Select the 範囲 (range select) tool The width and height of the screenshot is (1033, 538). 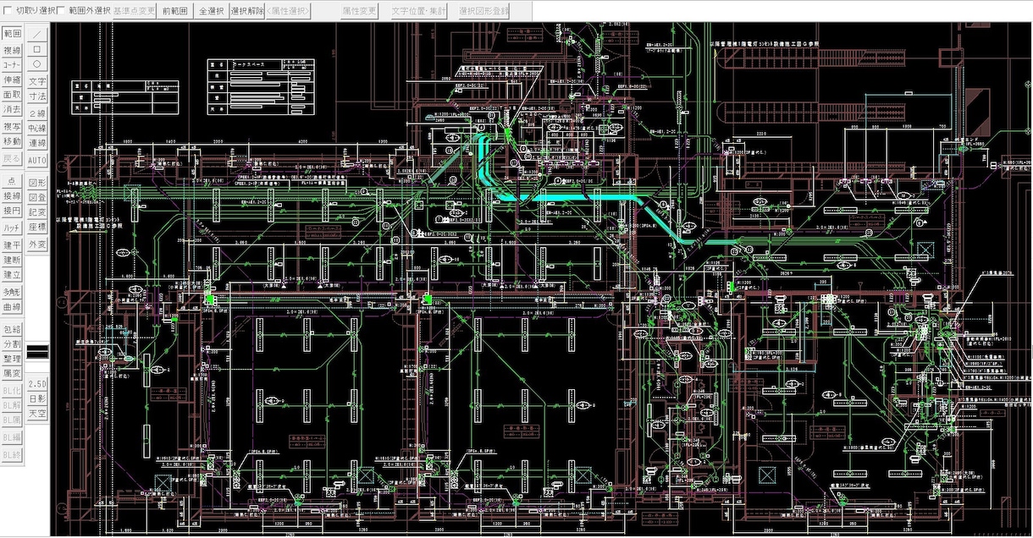point(12,34)
